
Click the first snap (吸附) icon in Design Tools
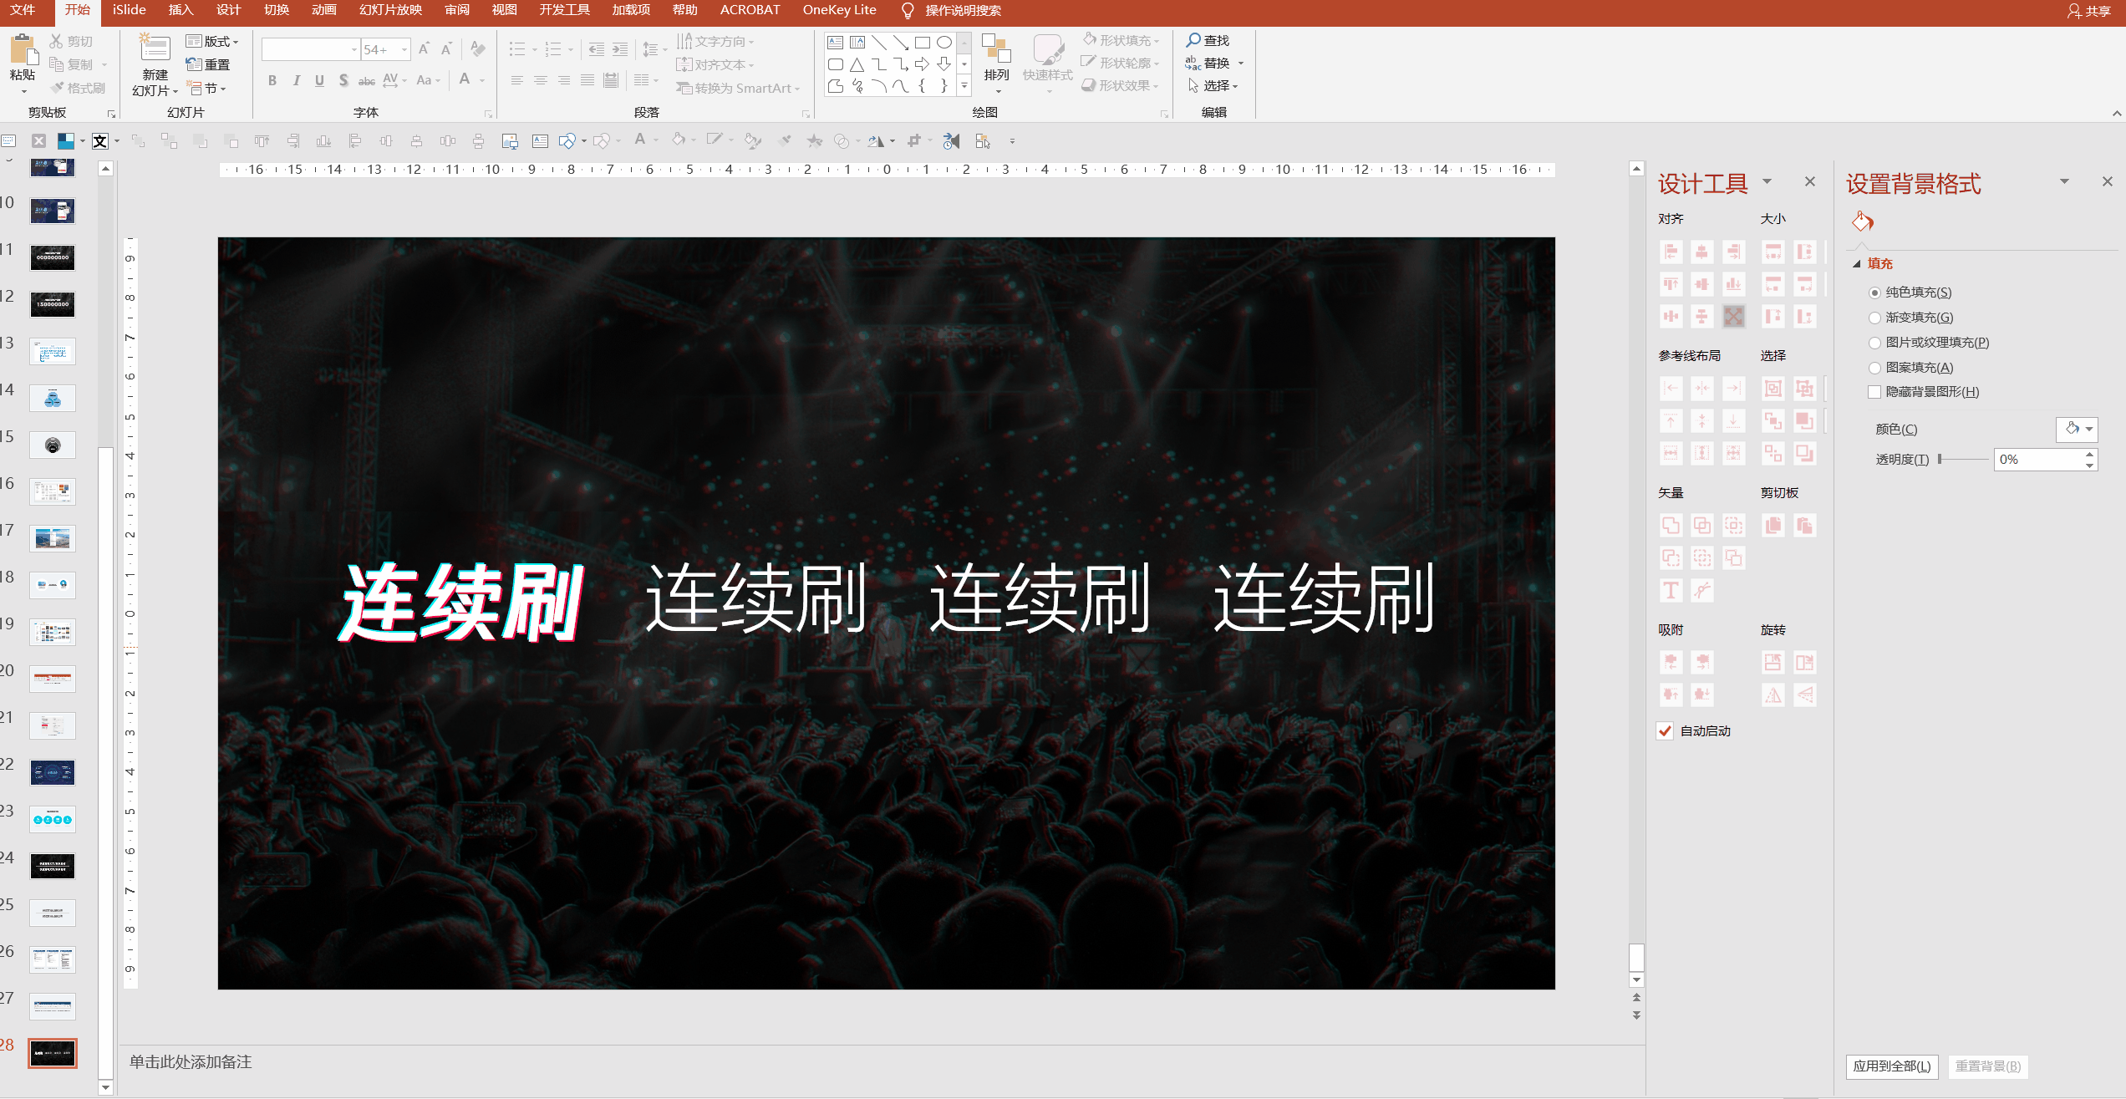[x=1671, y=662]
